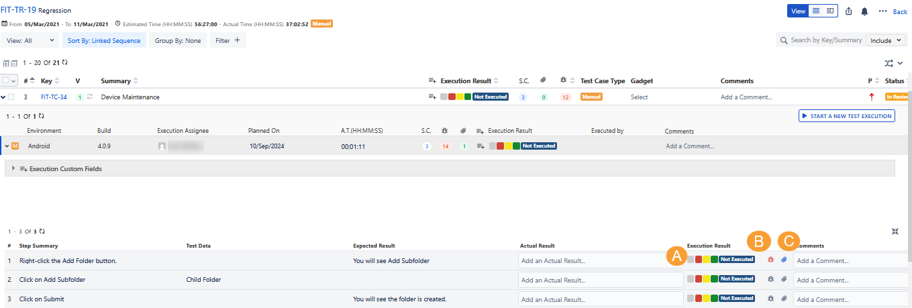Click the red priority arrow for FIT-TC-34
The image size is (912, 308).
[x=872, y=97]
